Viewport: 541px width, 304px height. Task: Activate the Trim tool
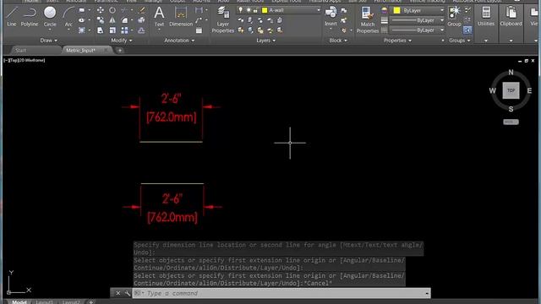tap(124, 10)
